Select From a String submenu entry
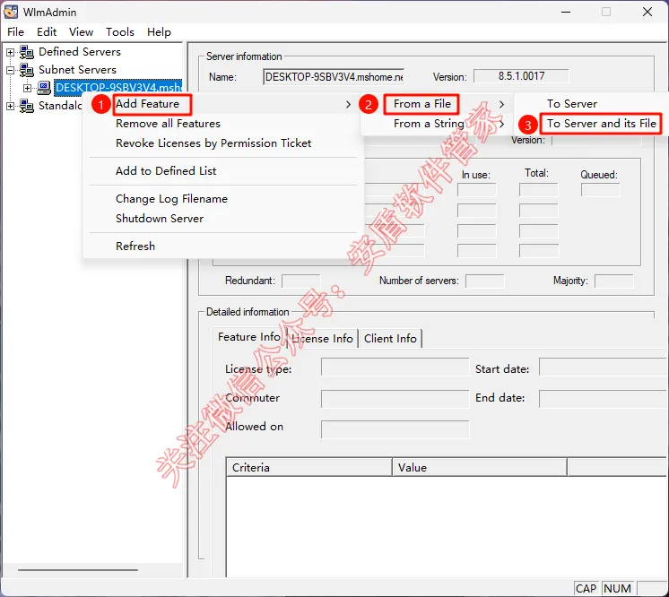This screenshot has width=669, height=597. (x=429, y=124)
